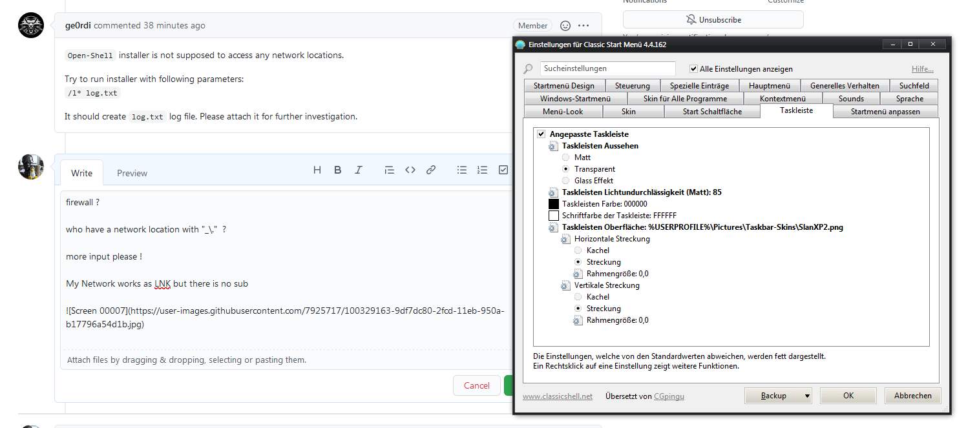Click the CGpingu translator link
The height and width of the screenshot is (428, 977).
click(668, 396)
